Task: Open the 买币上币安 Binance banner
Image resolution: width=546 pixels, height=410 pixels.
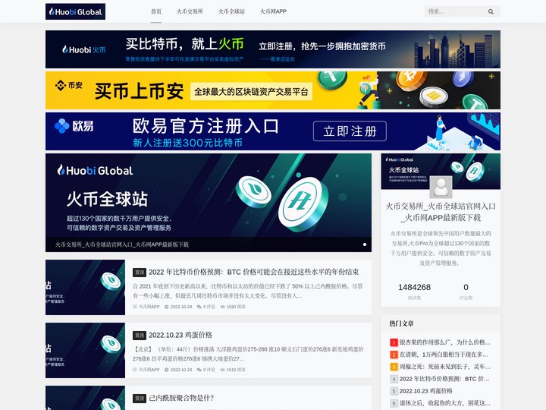Action: (x=273, y=90)
